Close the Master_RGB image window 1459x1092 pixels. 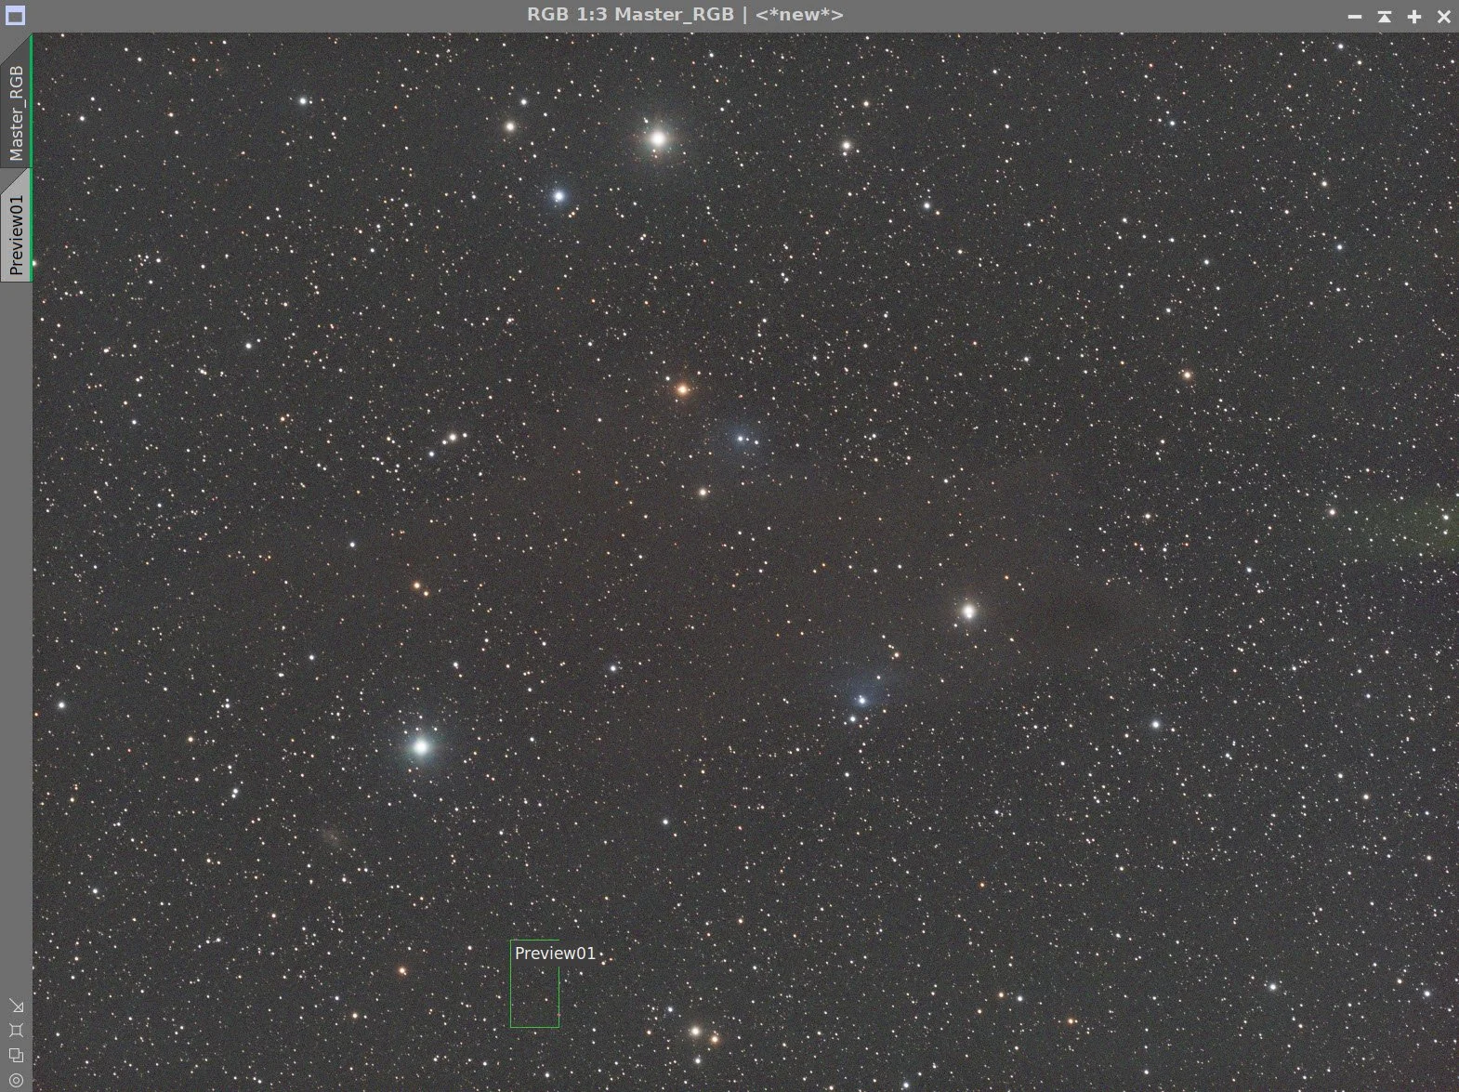click(x=1444, y=16)
